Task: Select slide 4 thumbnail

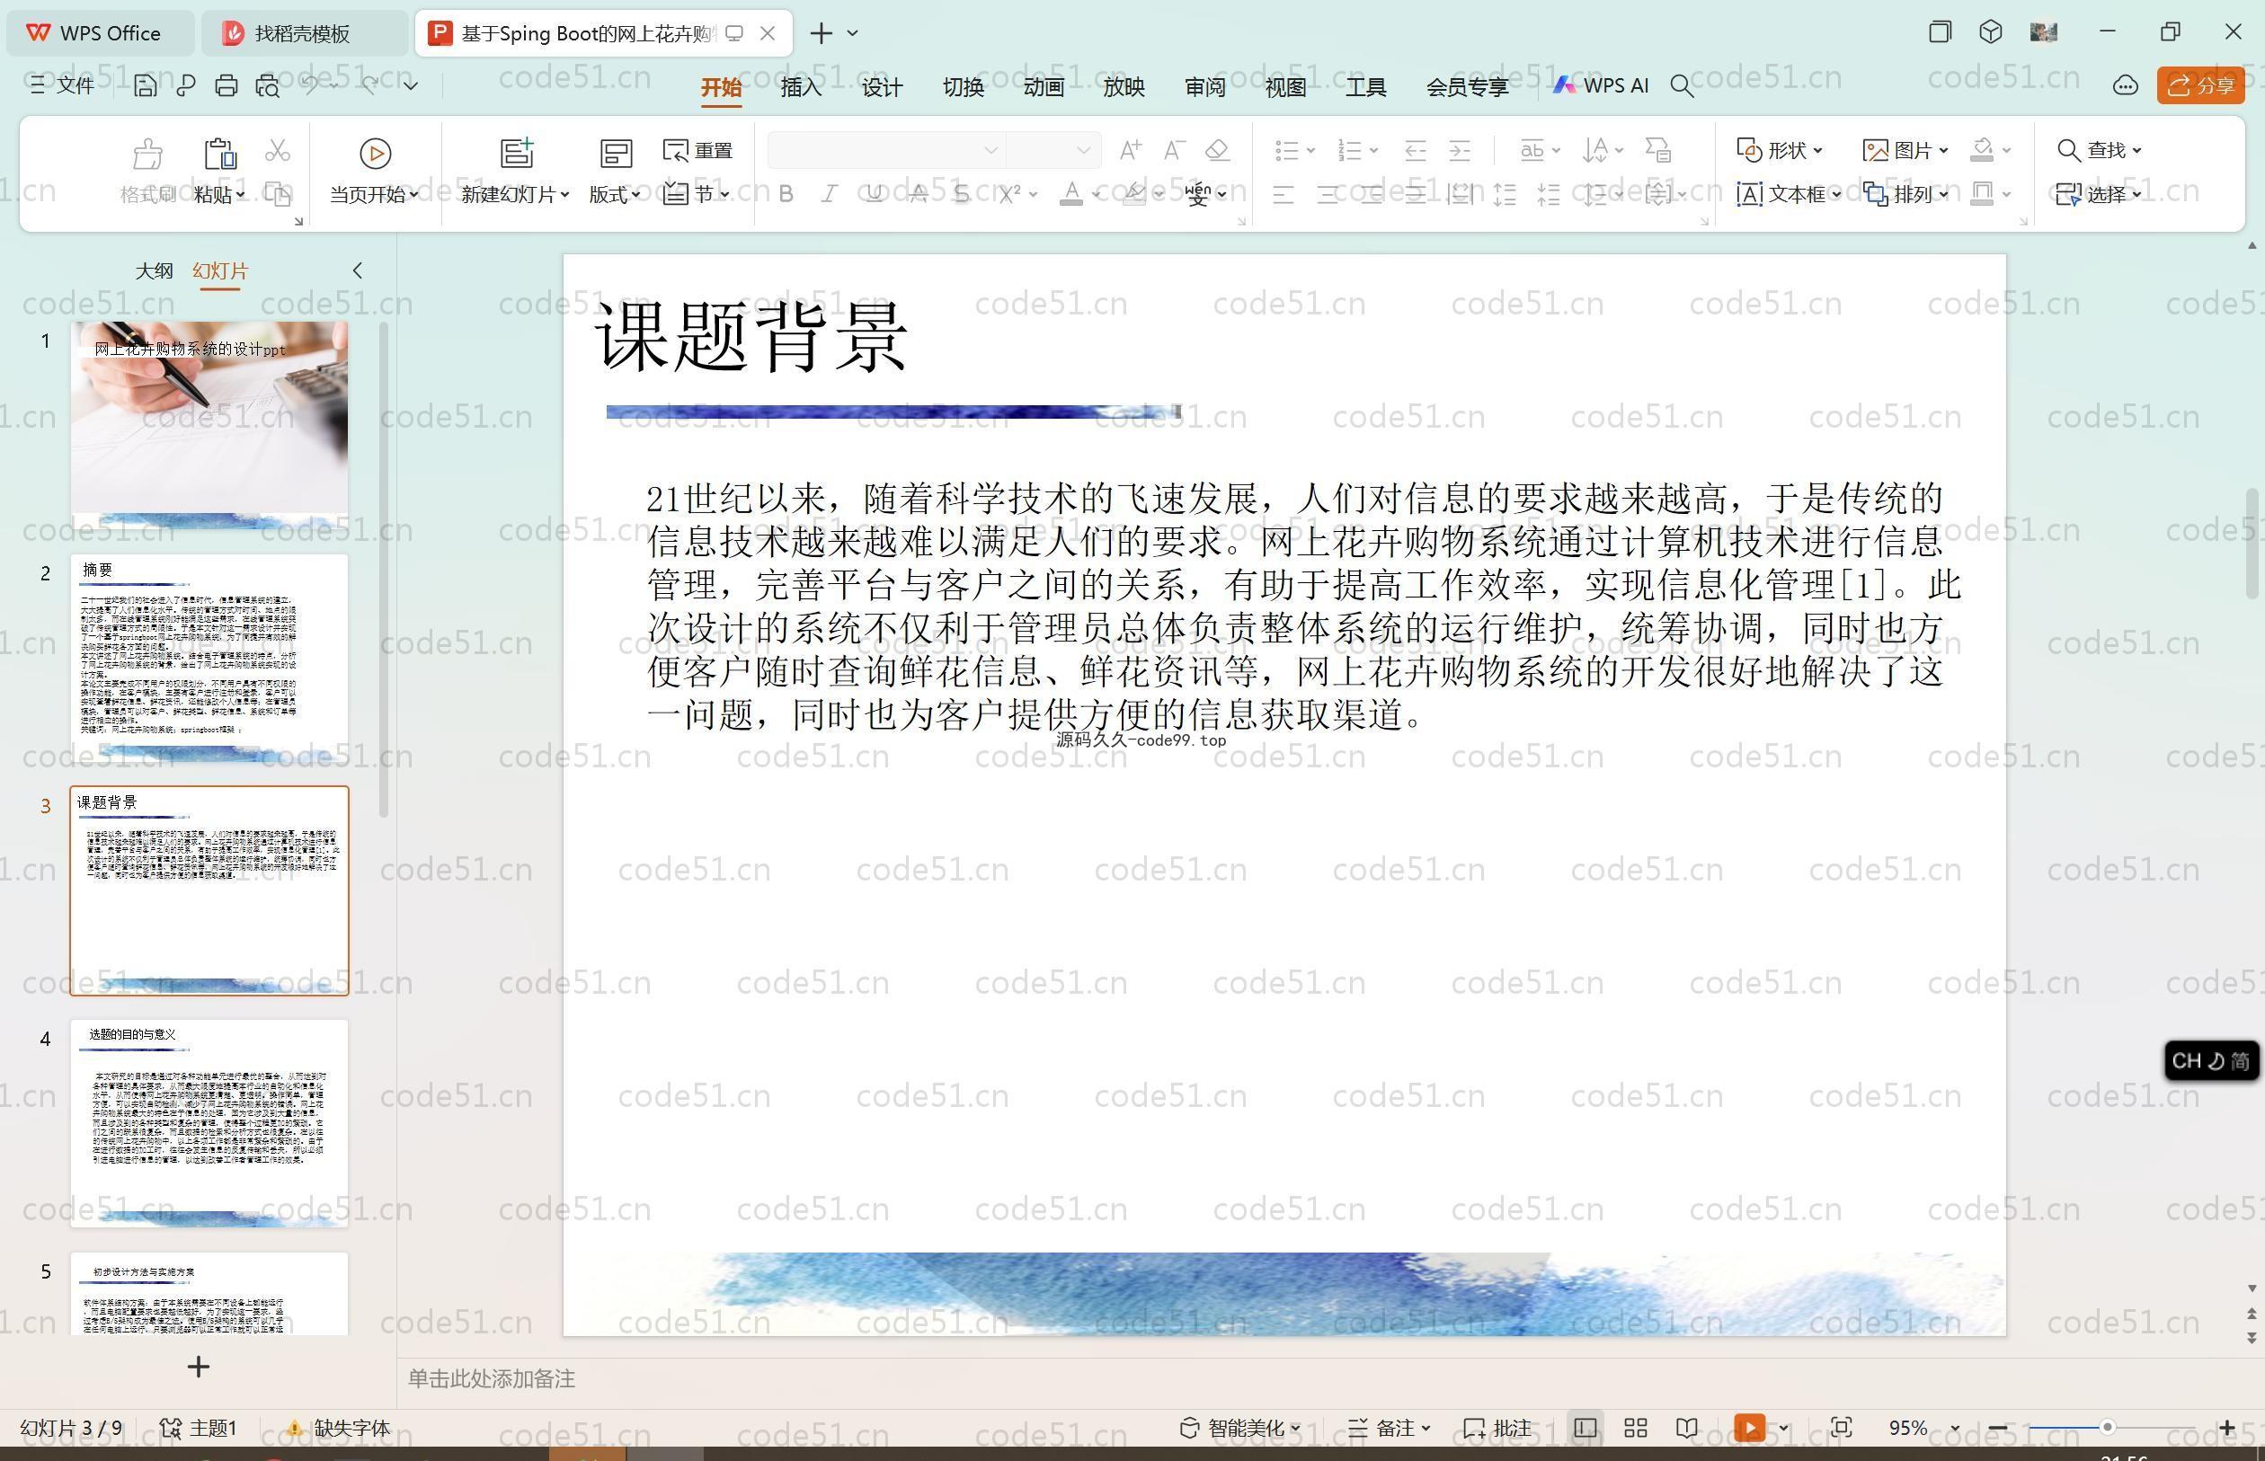Action: click(x=209, y=1123)
